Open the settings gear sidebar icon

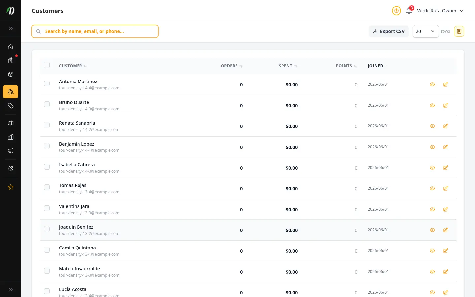[x=11, y=168]
